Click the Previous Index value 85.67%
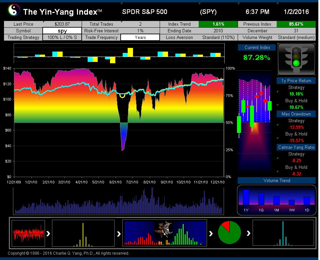Viewport: 320px width, 260px height. pos(296,24)
